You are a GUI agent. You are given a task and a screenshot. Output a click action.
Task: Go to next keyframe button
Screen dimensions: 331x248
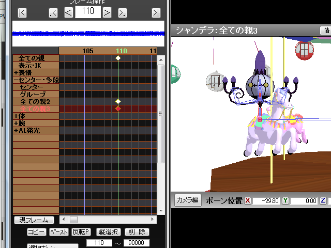(x=123, y=12)
